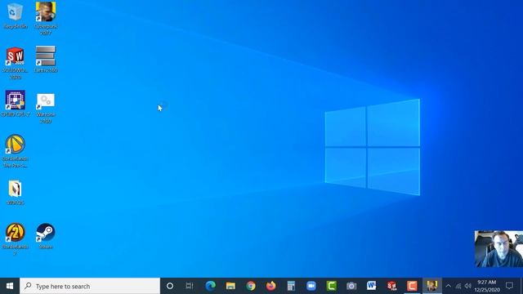Open the orange Camtasia recorder taskbar icon

click(412, 286)
